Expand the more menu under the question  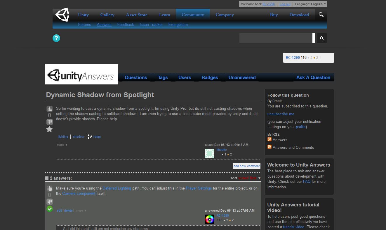(62, 145)
